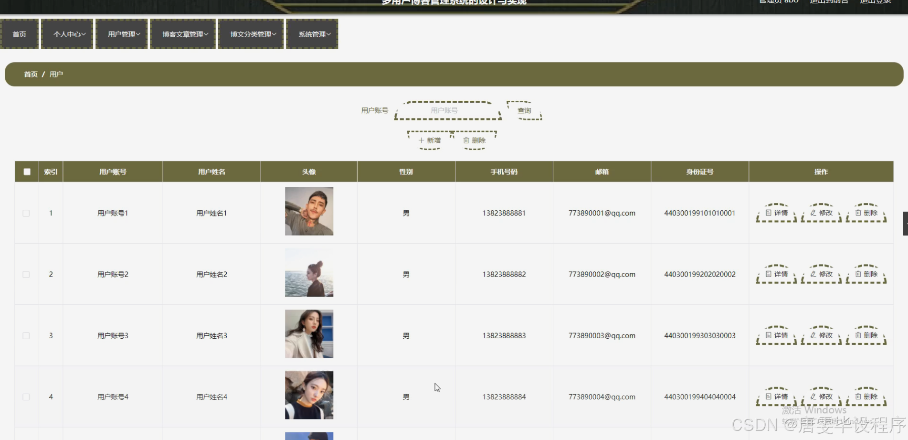Click 删除 for 用户账号4 row
908x440 pixels.
click(x=866, y=397)
